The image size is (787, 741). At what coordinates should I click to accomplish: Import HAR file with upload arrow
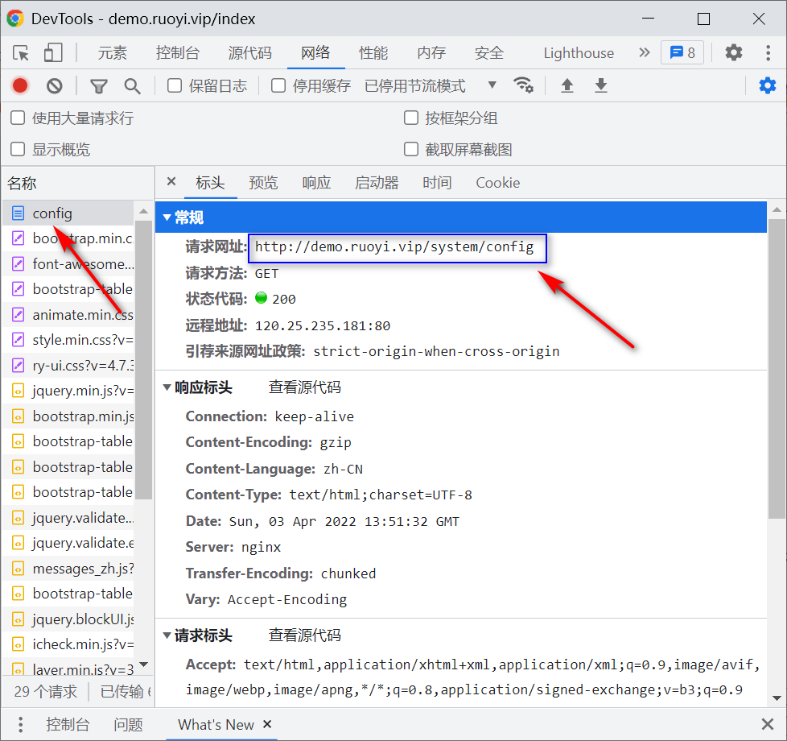pos(567,86)
